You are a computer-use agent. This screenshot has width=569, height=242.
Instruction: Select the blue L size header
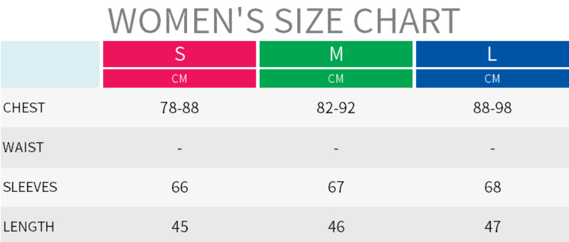492,54
